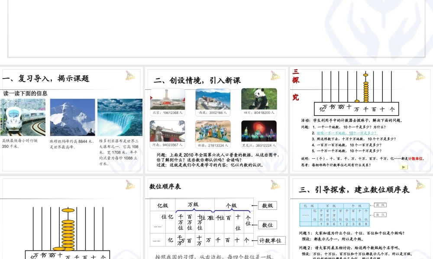Image resolution: width=433 pixels, height=259 pixels.
Task: Click the 数位 label box
Action: click(x=267, y=224)
